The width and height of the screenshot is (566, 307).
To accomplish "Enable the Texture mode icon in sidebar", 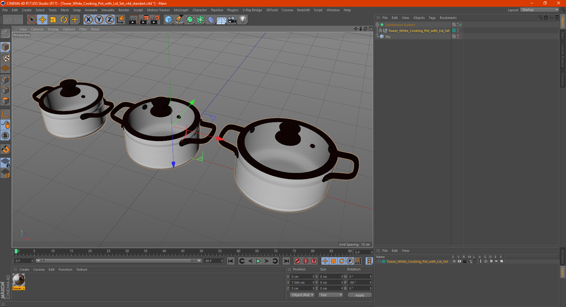I will pyautogui.click(x=5, y=58).
